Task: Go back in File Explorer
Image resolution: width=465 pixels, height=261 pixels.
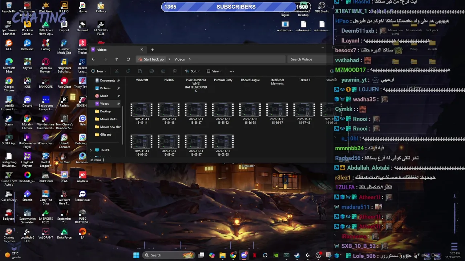Action: click(x=93, y=59)
